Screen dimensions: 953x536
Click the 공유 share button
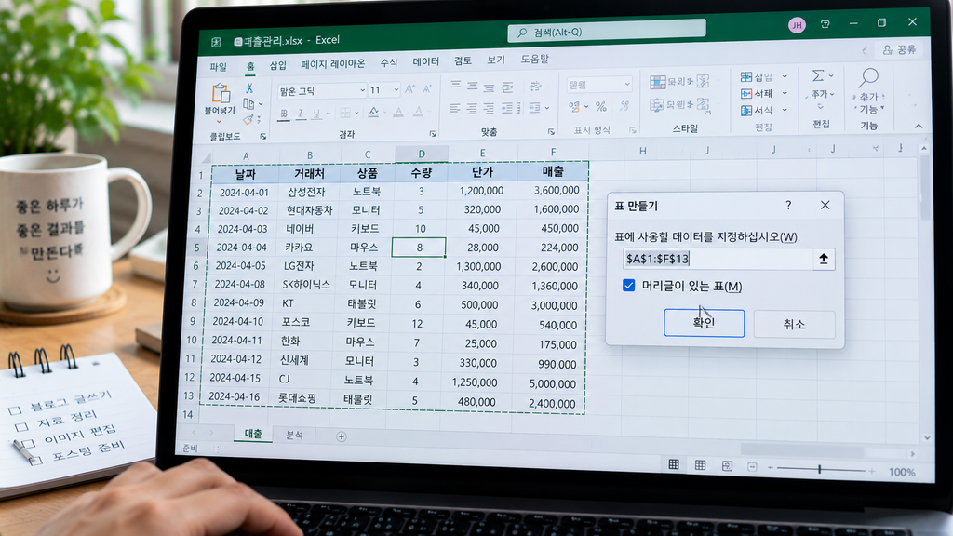900,50
